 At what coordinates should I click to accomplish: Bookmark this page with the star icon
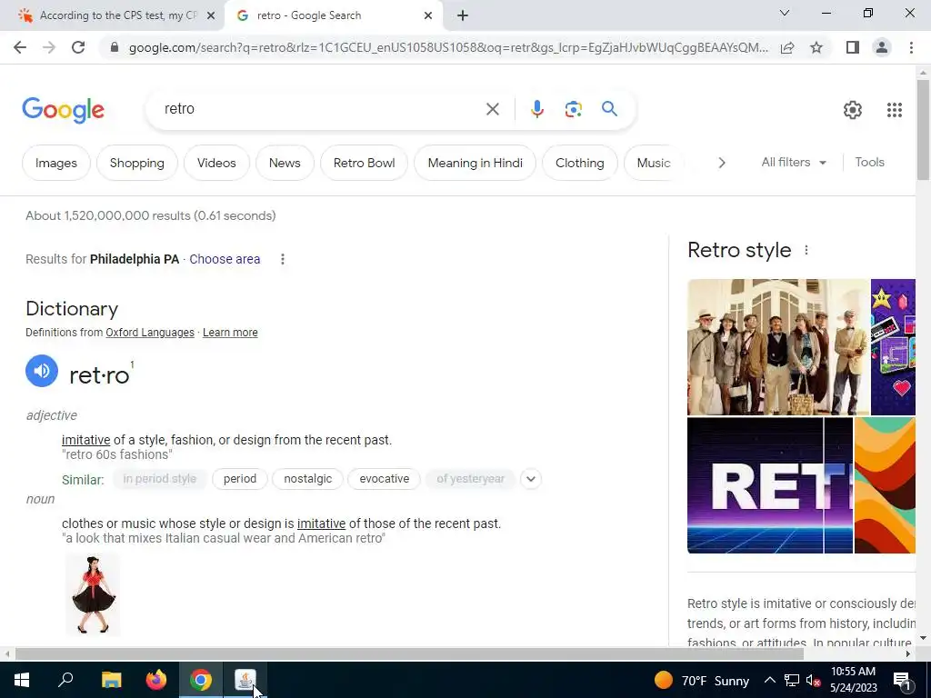(x=816, y=47)
